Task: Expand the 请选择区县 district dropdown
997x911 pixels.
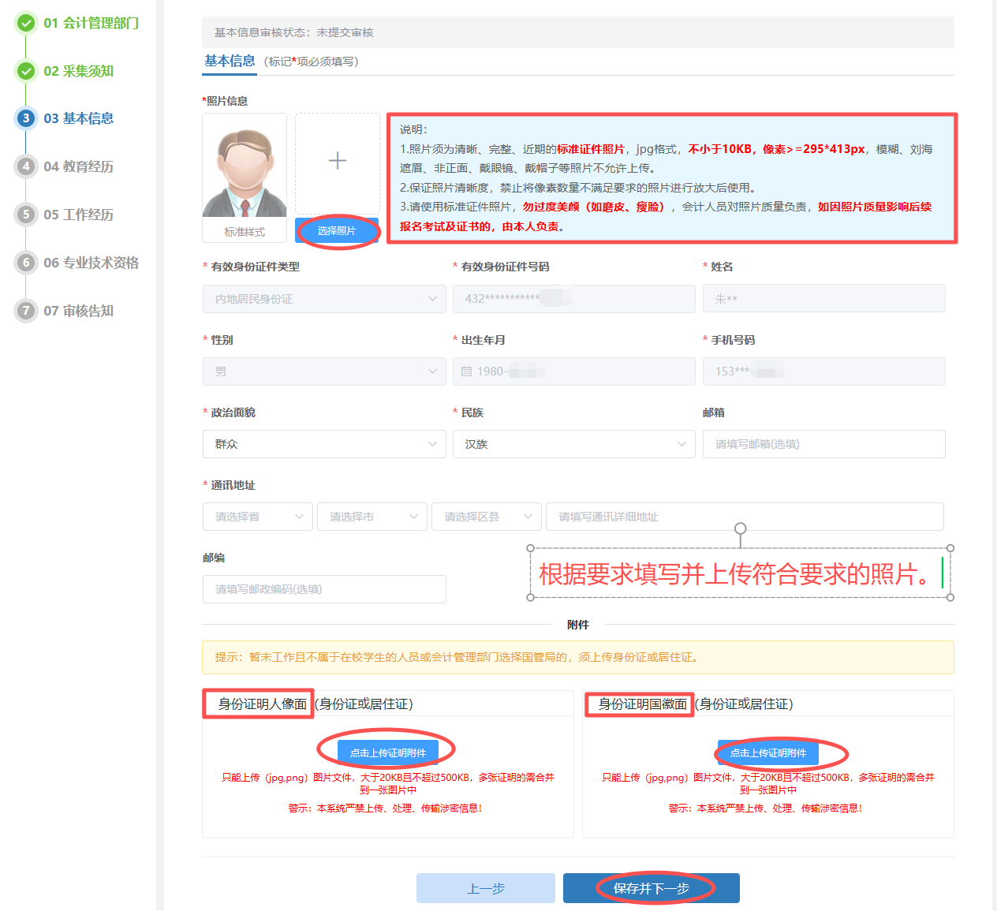Action: click(486, 517)
